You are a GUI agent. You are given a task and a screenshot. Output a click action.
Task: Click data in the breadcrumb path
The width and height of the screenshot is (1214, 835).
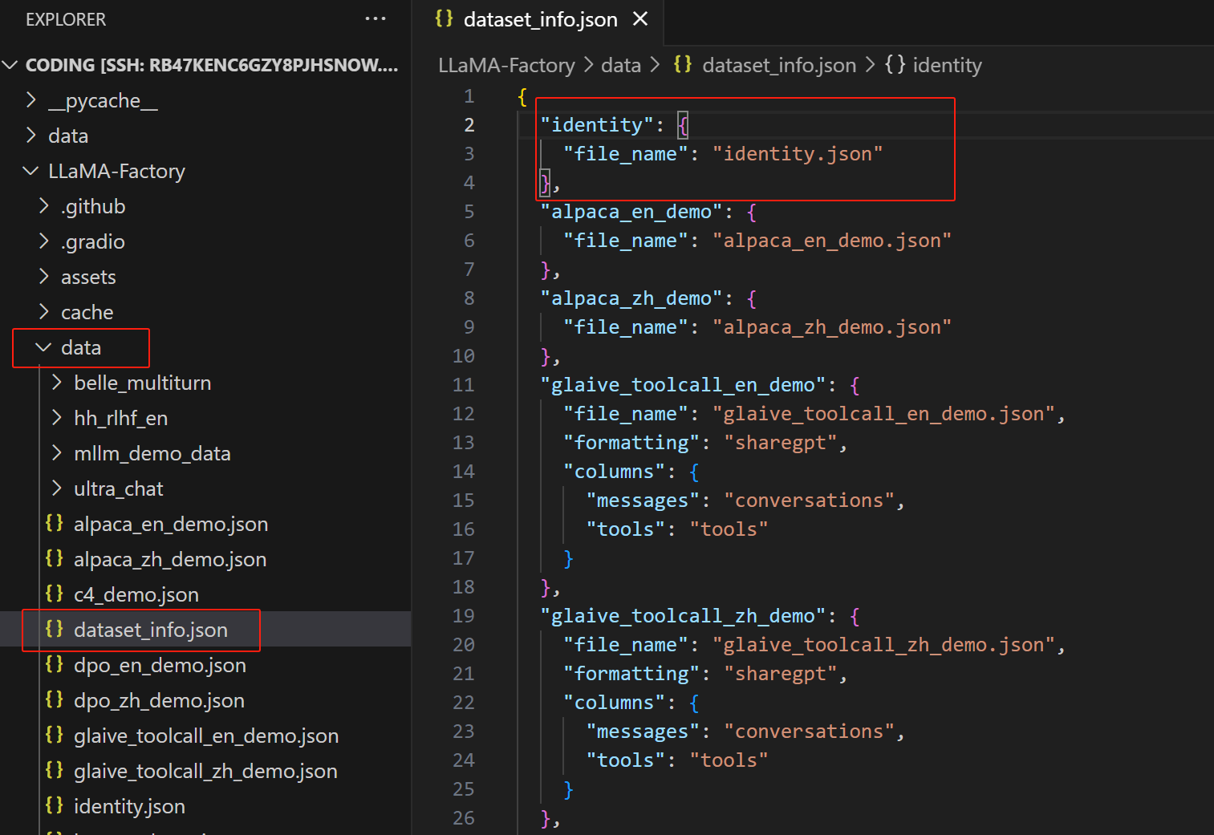[x=621, y=65]
